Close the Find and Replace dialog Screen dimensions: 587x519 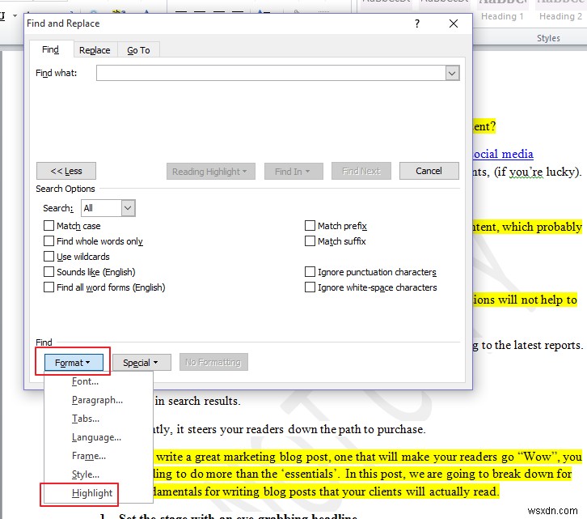click(454, 23)
